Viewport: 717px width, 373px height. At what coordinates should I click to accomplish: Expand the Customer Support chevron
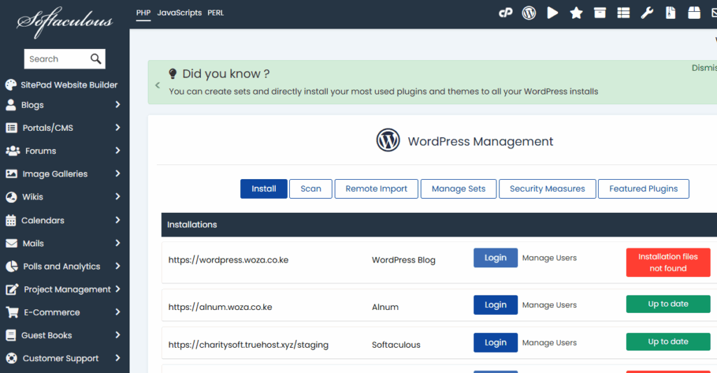(118, 358)
